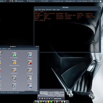Switch to Terminal in the taskbar

31,1
